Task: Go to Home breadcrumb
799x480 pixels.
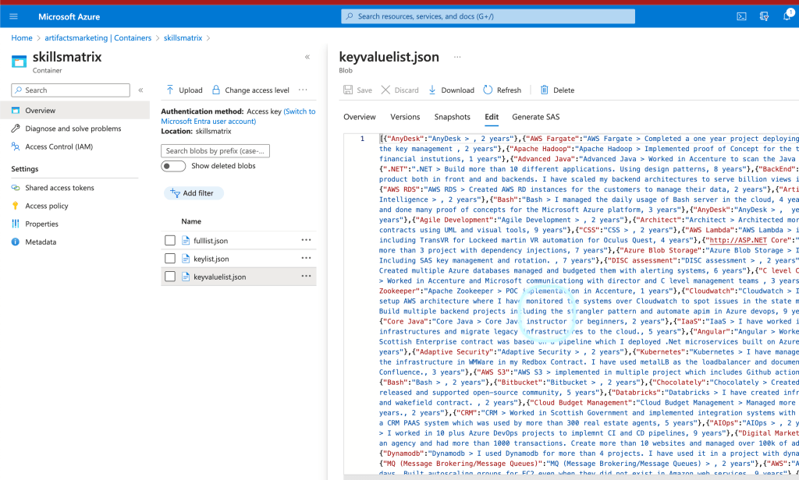Action: point(22,37)
